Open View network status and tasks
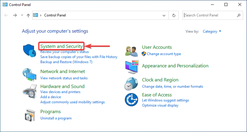Viewport: 247px width, 132px height. tap(64, 78)
